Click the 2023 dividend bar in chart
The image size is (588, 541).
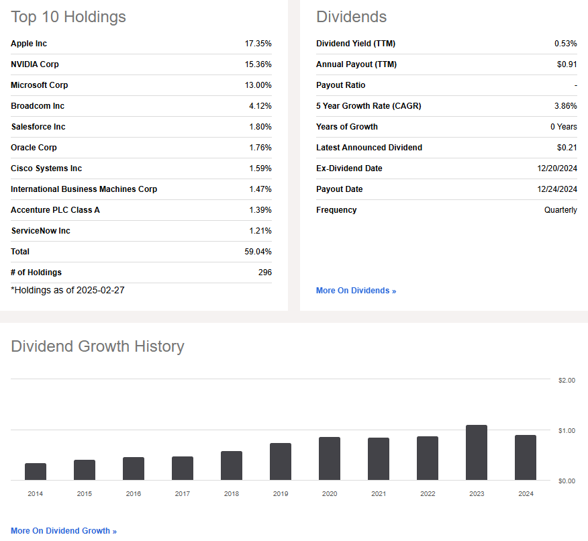pyautogui.click(x=477, y=453)
